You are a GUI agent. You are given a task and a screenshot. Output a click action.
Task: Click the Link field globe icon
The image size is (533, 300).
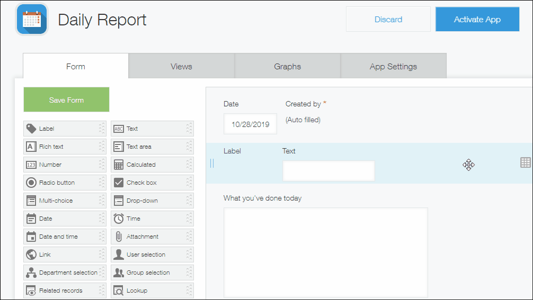point(31,254)
